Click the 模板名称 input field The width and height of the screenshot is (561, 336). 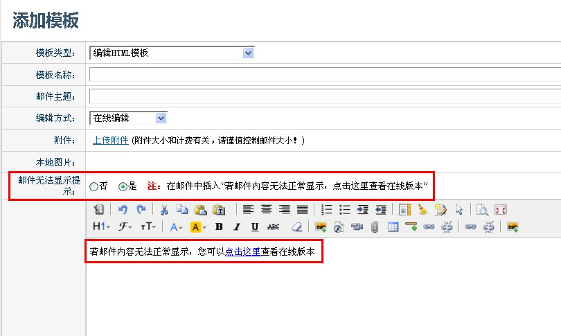coord(324,75)
